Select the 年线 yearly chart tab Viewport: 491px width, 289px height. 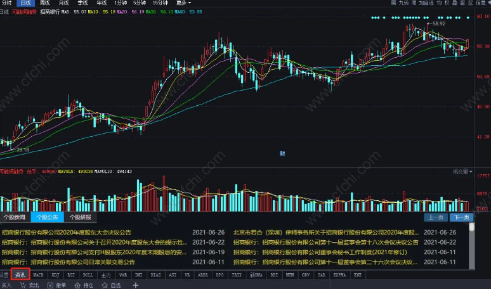click(101, 3)
